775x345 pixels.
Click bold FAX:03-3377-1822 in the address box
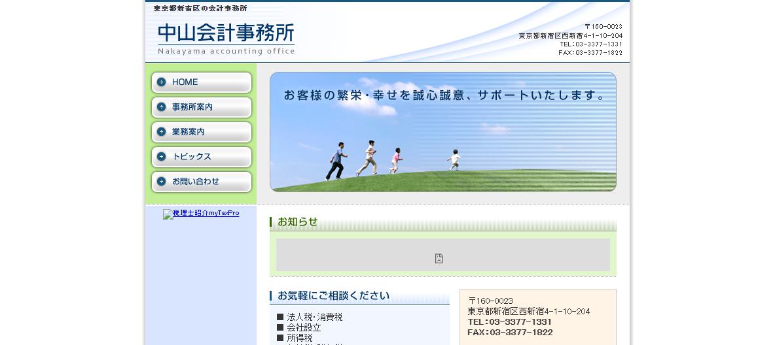tap(510, 332)
